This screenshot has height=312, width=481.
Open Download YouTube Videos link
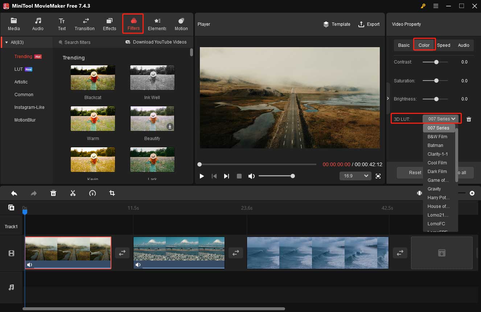pos(156,42)
